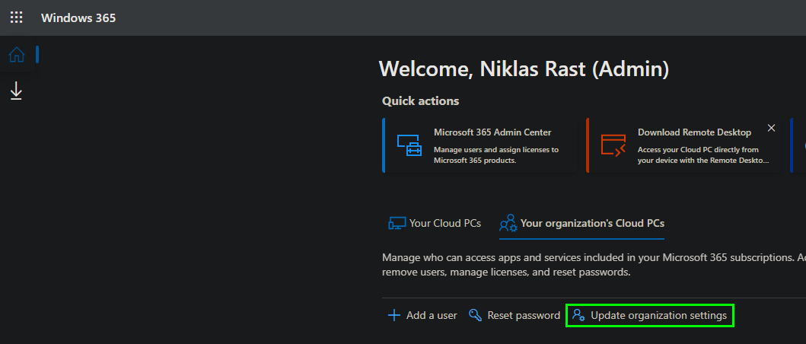Open the Downloads sidebar icon
Image resolution: width=806 pixels, height=344 pixels.
point(16,91)
